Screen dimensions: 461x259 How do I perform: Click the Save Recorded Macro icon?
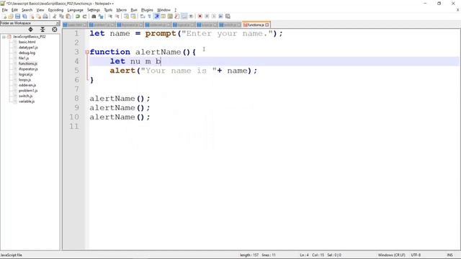[x=228, y=17]
